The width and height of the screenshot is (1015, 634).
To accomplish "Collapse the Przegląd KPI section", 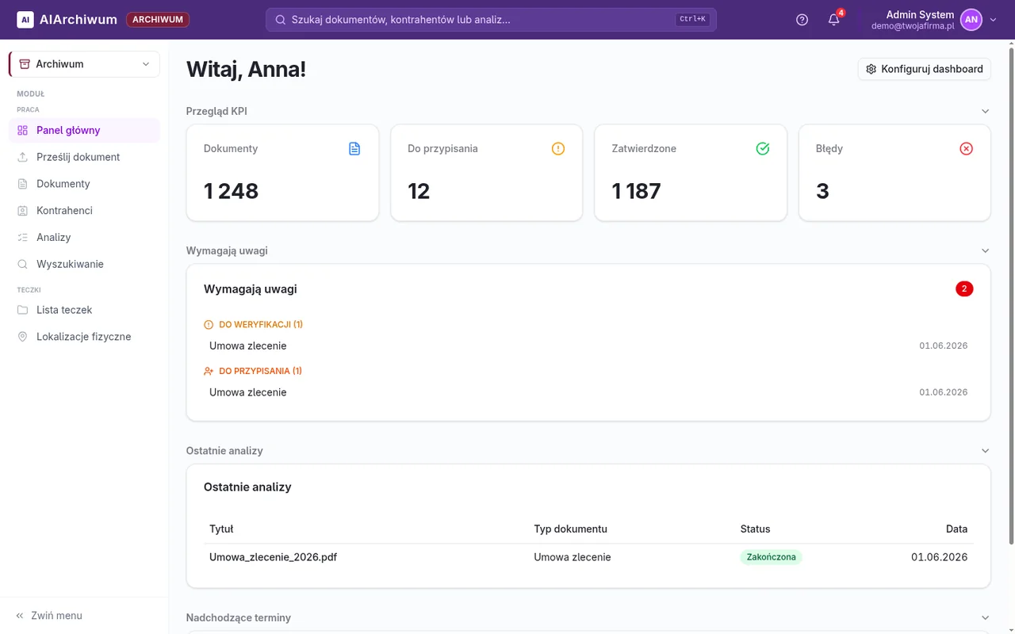I will click(x=986, y=112).
